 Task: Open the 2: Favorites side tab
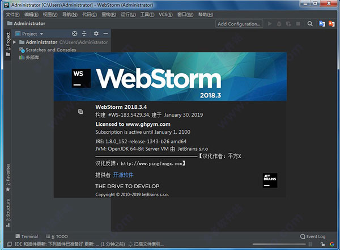(8, 178)
